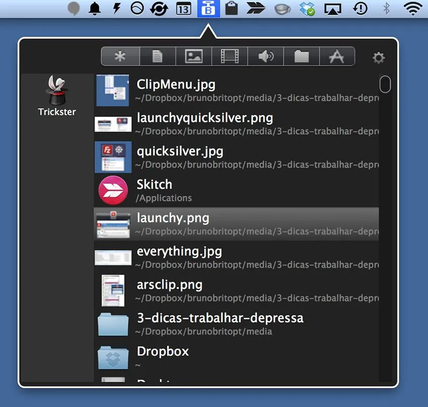Click launchyquicksilver.png thumbnail
This screenshot has height=407, width=428.
(x=113, y=124)
